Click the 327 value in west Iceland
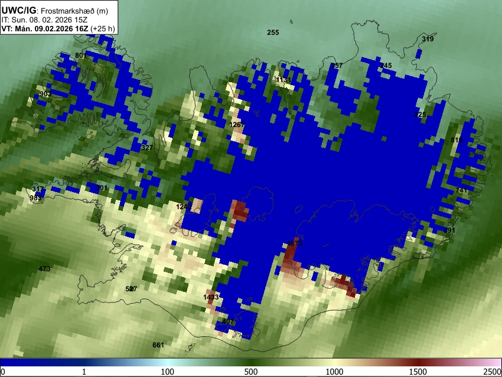The height and width of the screenshot is (377, 502). tap(147, 148)
